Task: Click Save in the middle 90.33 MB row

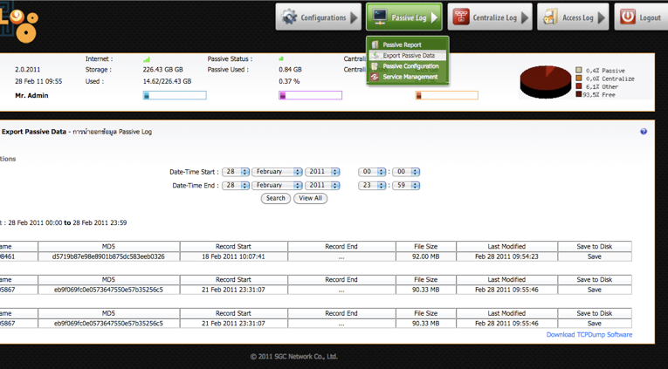Action: 595,290
